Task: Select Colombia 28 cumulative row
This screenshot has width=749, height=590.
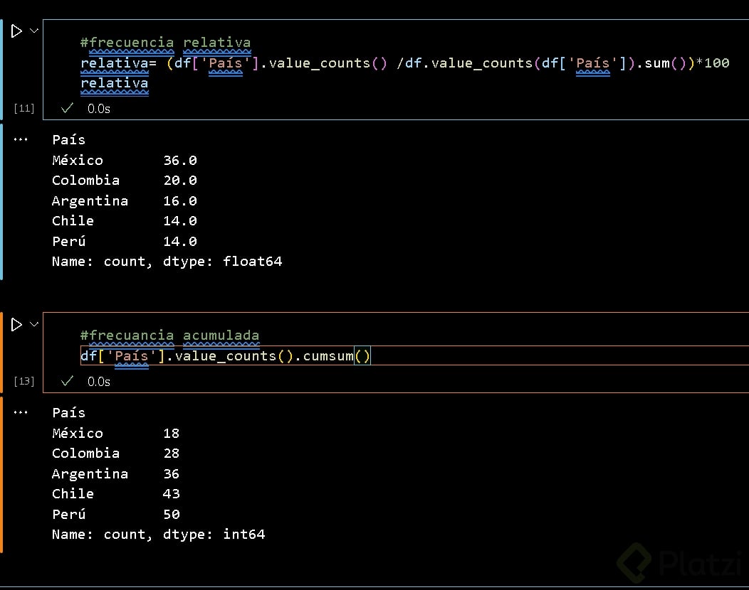Action: (x=115, y=453)
